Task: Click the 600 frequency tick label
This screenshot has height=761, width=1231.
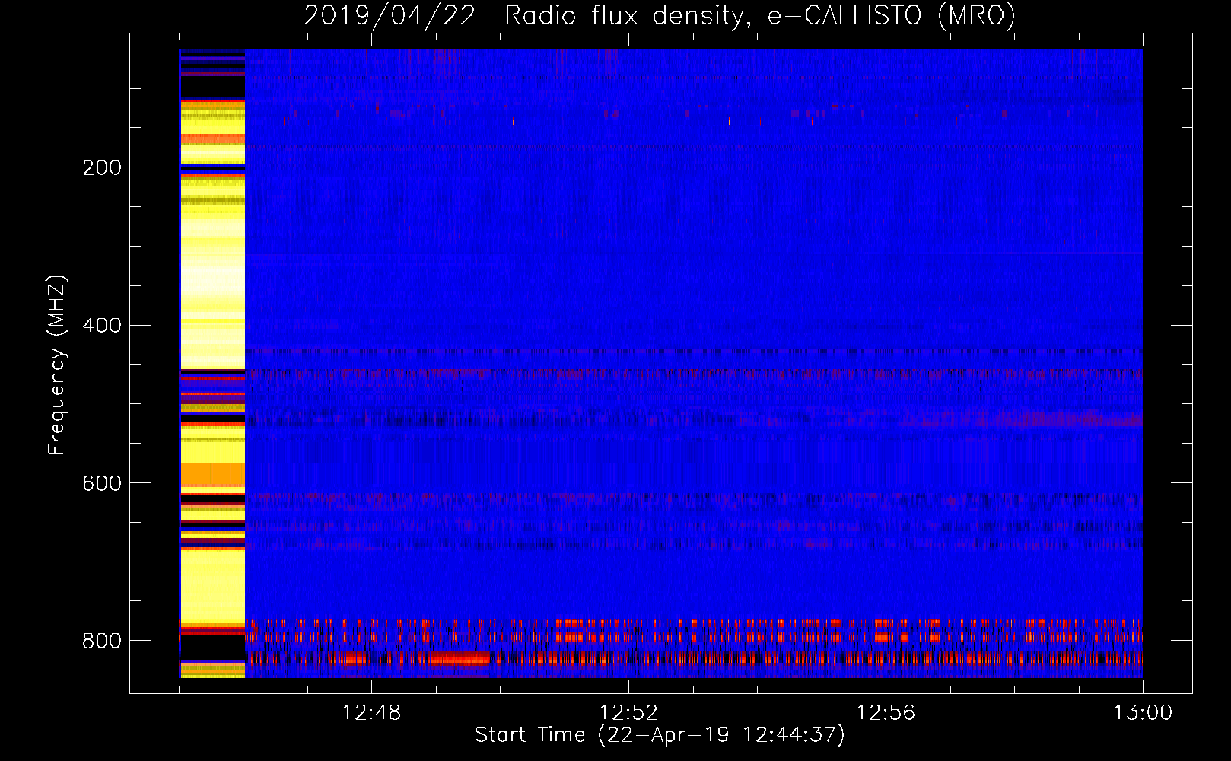Action: click(x=102, y=484)
